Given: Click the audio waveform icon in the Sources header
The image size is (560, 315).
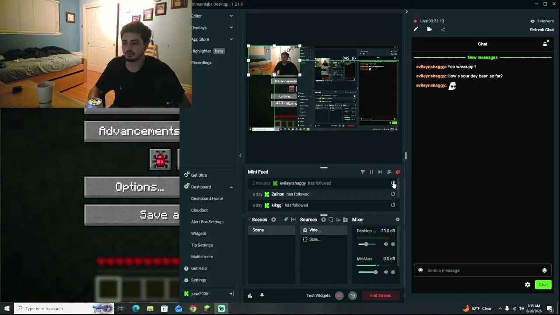Looking at the screenshot, I should pos(338,220).
